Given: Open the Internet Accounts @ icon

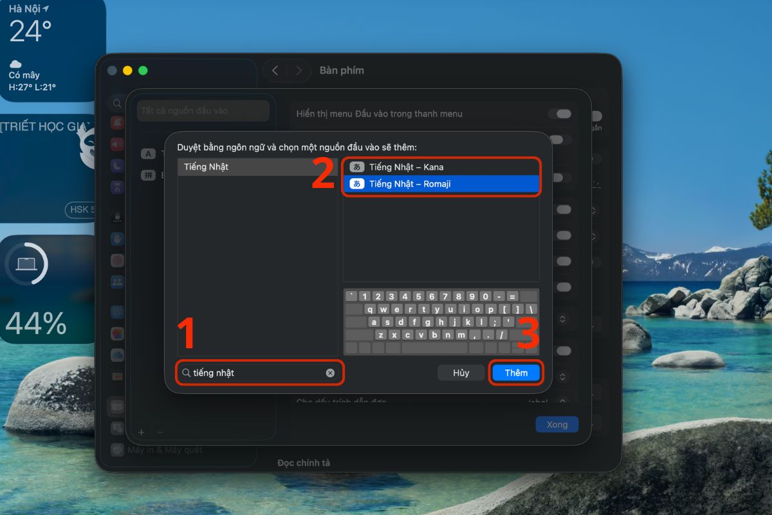Looking at the screenshot, I should pyautogui.click(x=117, y=312).
